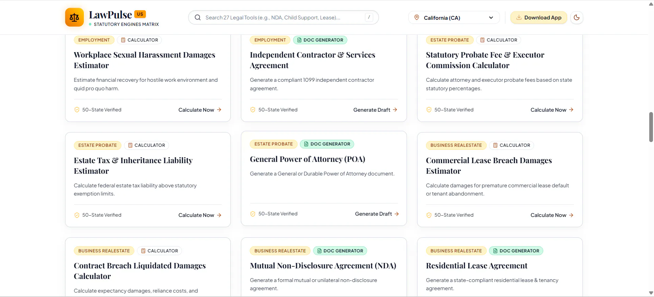Click Business Realestate tag on Contract Breach card
This screenshot has height=297, width=654.
click(104, 251)
